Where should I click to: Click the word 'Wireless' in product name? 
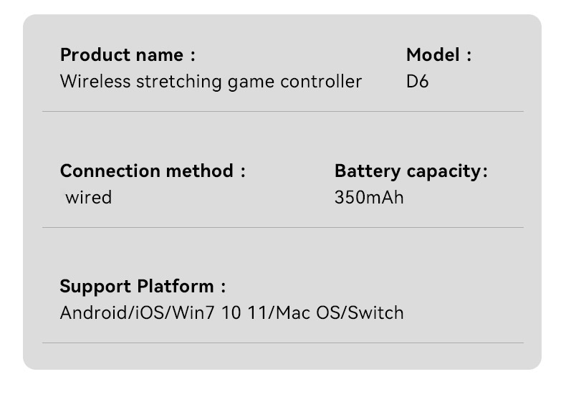(95, 82)
